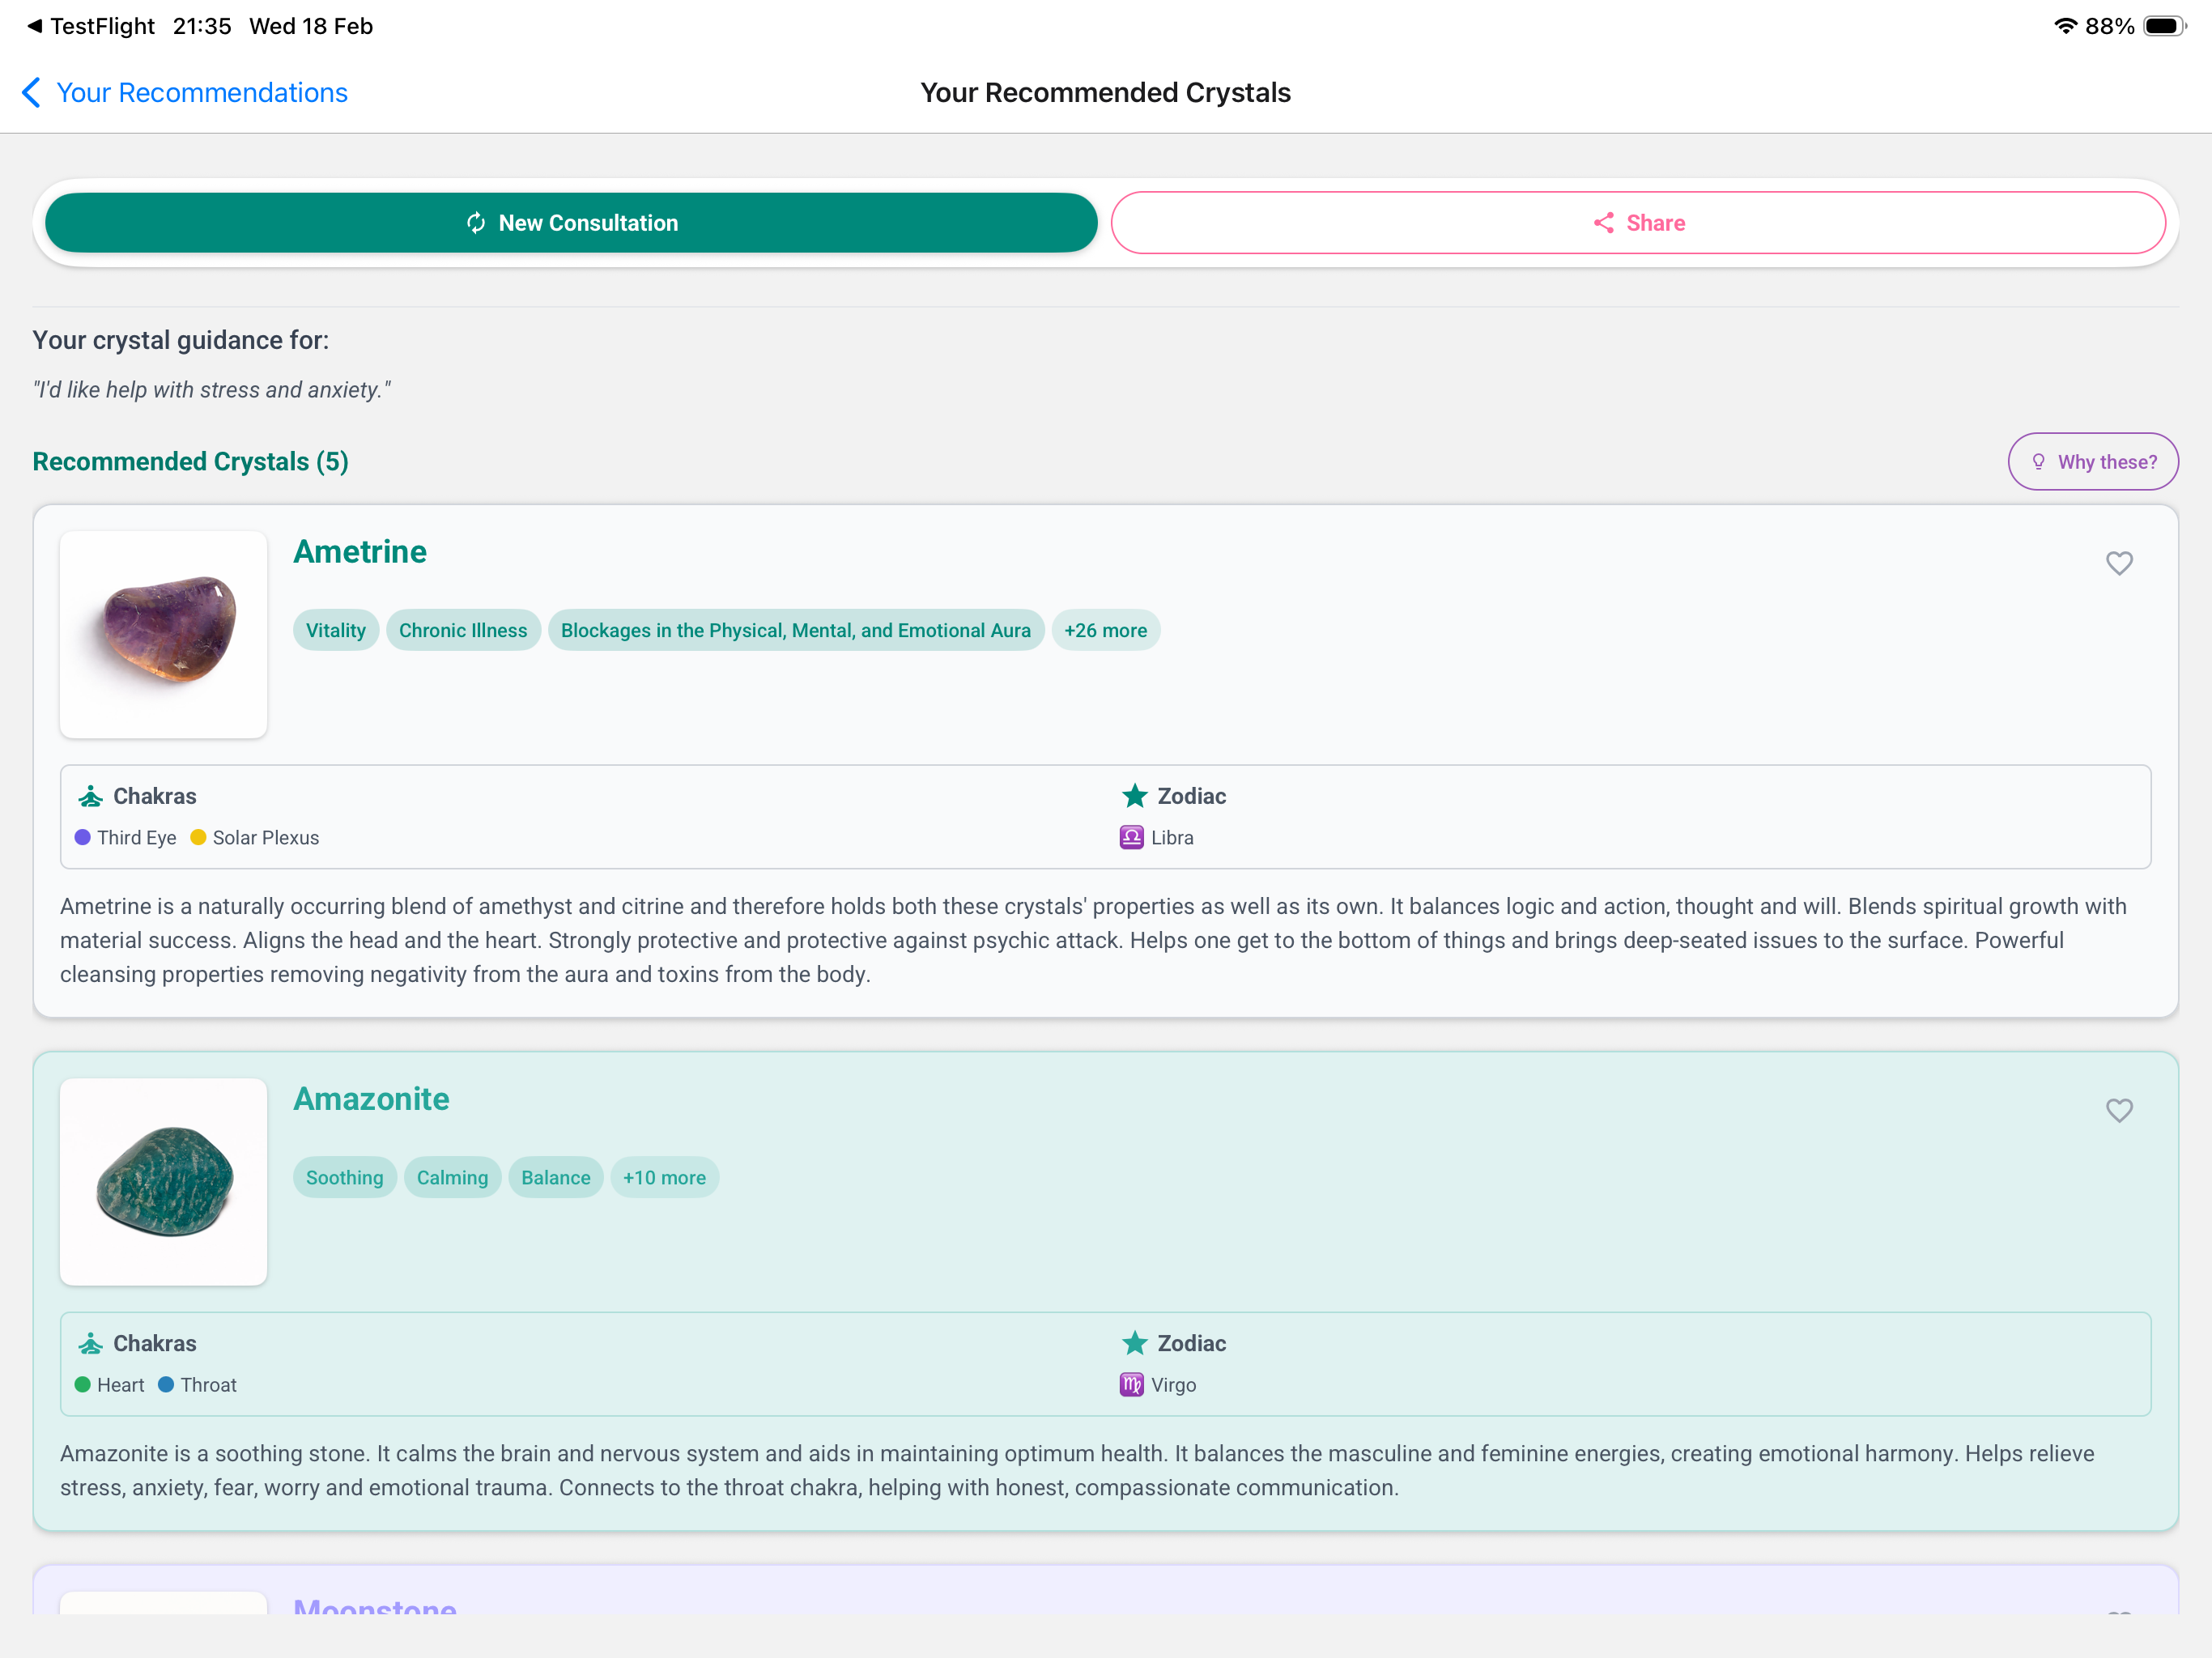The image size is (2212, 1658).
Task: Go back to Your Recommendations
Action: tap(184, 93)
